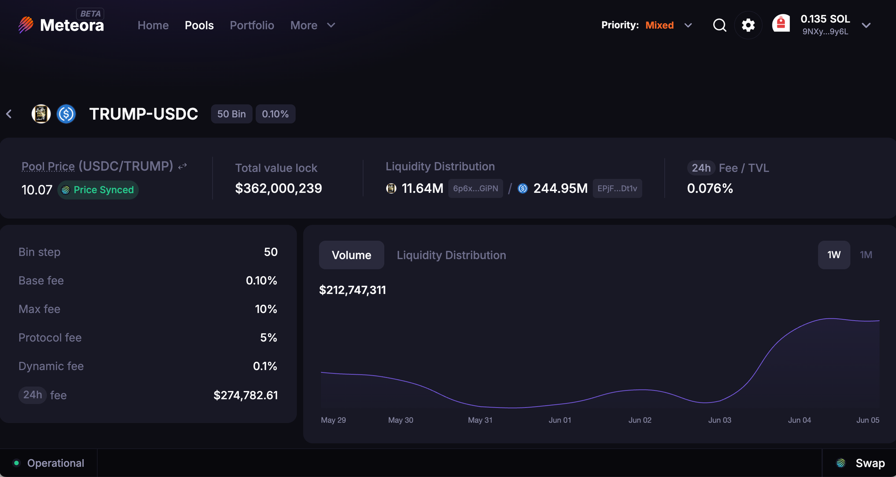Open the Swap button in footer

point(860,463)
